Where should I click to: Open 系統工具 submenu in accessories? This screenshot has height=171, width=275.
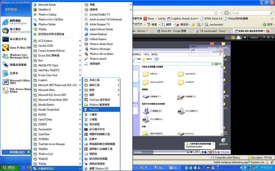(101, 80)
